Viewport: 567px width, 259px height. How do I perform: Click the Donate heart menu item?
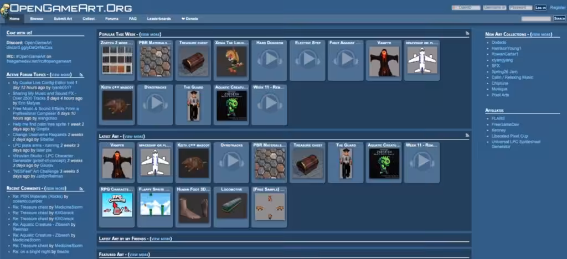[190, 19]
